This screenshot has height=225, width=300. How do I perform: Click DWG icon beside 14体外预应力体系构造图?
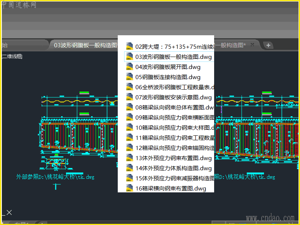click(129, 168)
